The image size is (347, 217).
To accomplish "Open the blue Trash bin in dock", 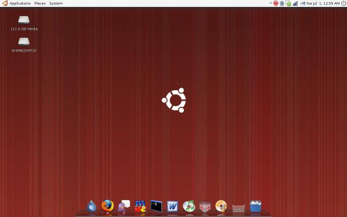I will tap(255, 206).
